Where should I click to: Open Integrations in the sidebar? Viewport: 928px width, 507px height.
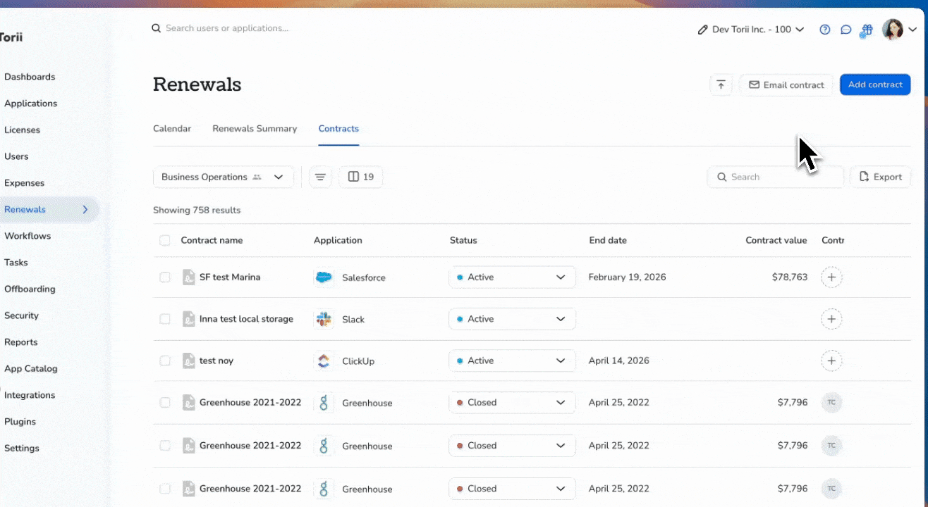pos(30,395)
